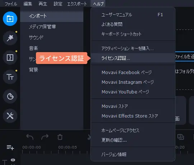Click the 00:00:05 mark on timeline ruler
Screen dimensions: 194x165
tap(68, 147)
